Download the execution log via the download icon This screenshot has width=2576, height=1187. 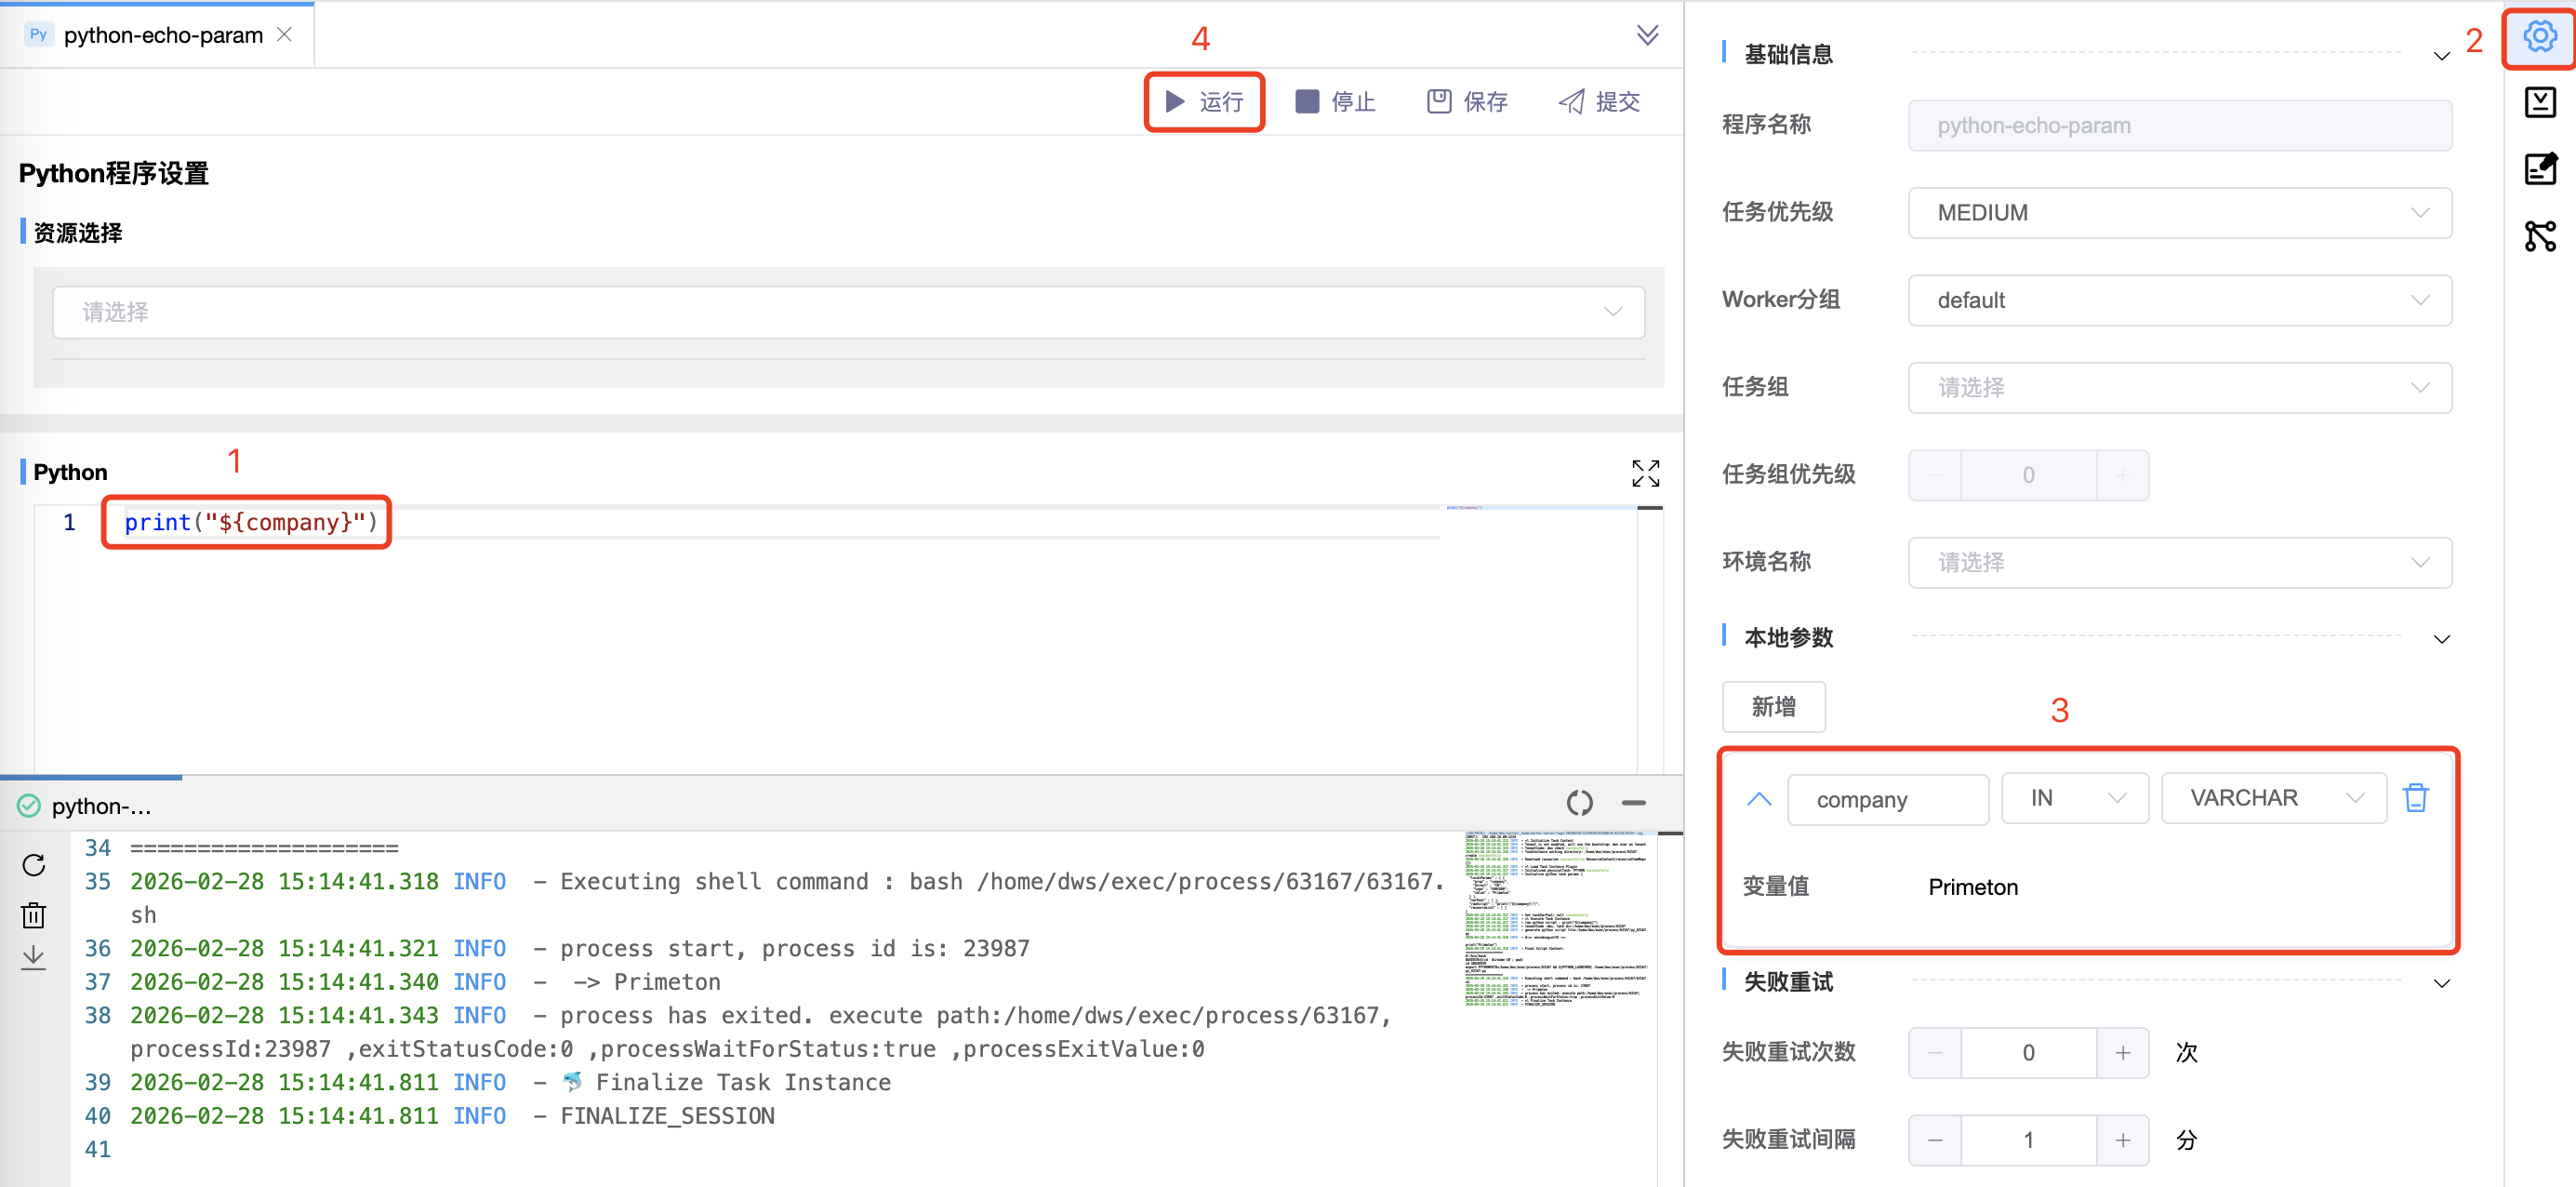pyautogui.click(x=33, y=957)
